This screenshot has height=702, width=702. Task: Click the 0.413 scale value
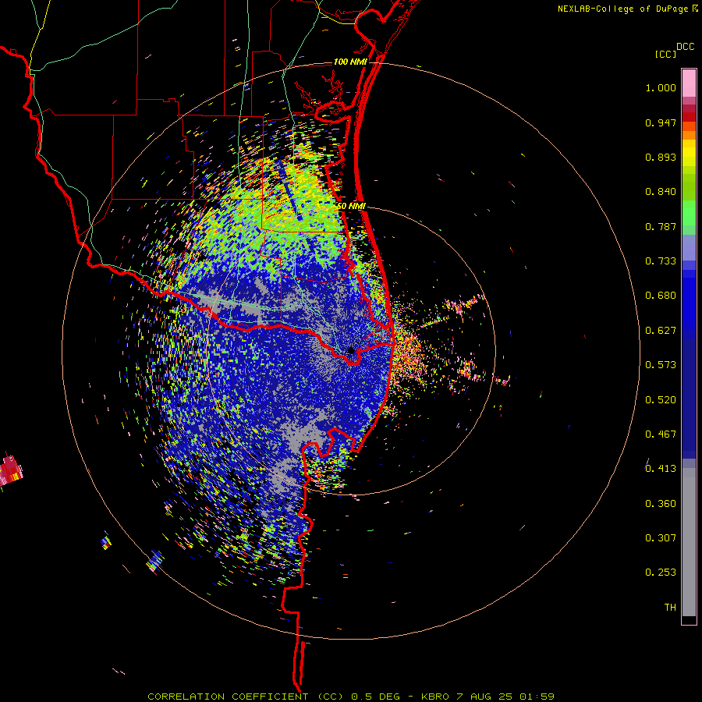(x=661, y=469)
